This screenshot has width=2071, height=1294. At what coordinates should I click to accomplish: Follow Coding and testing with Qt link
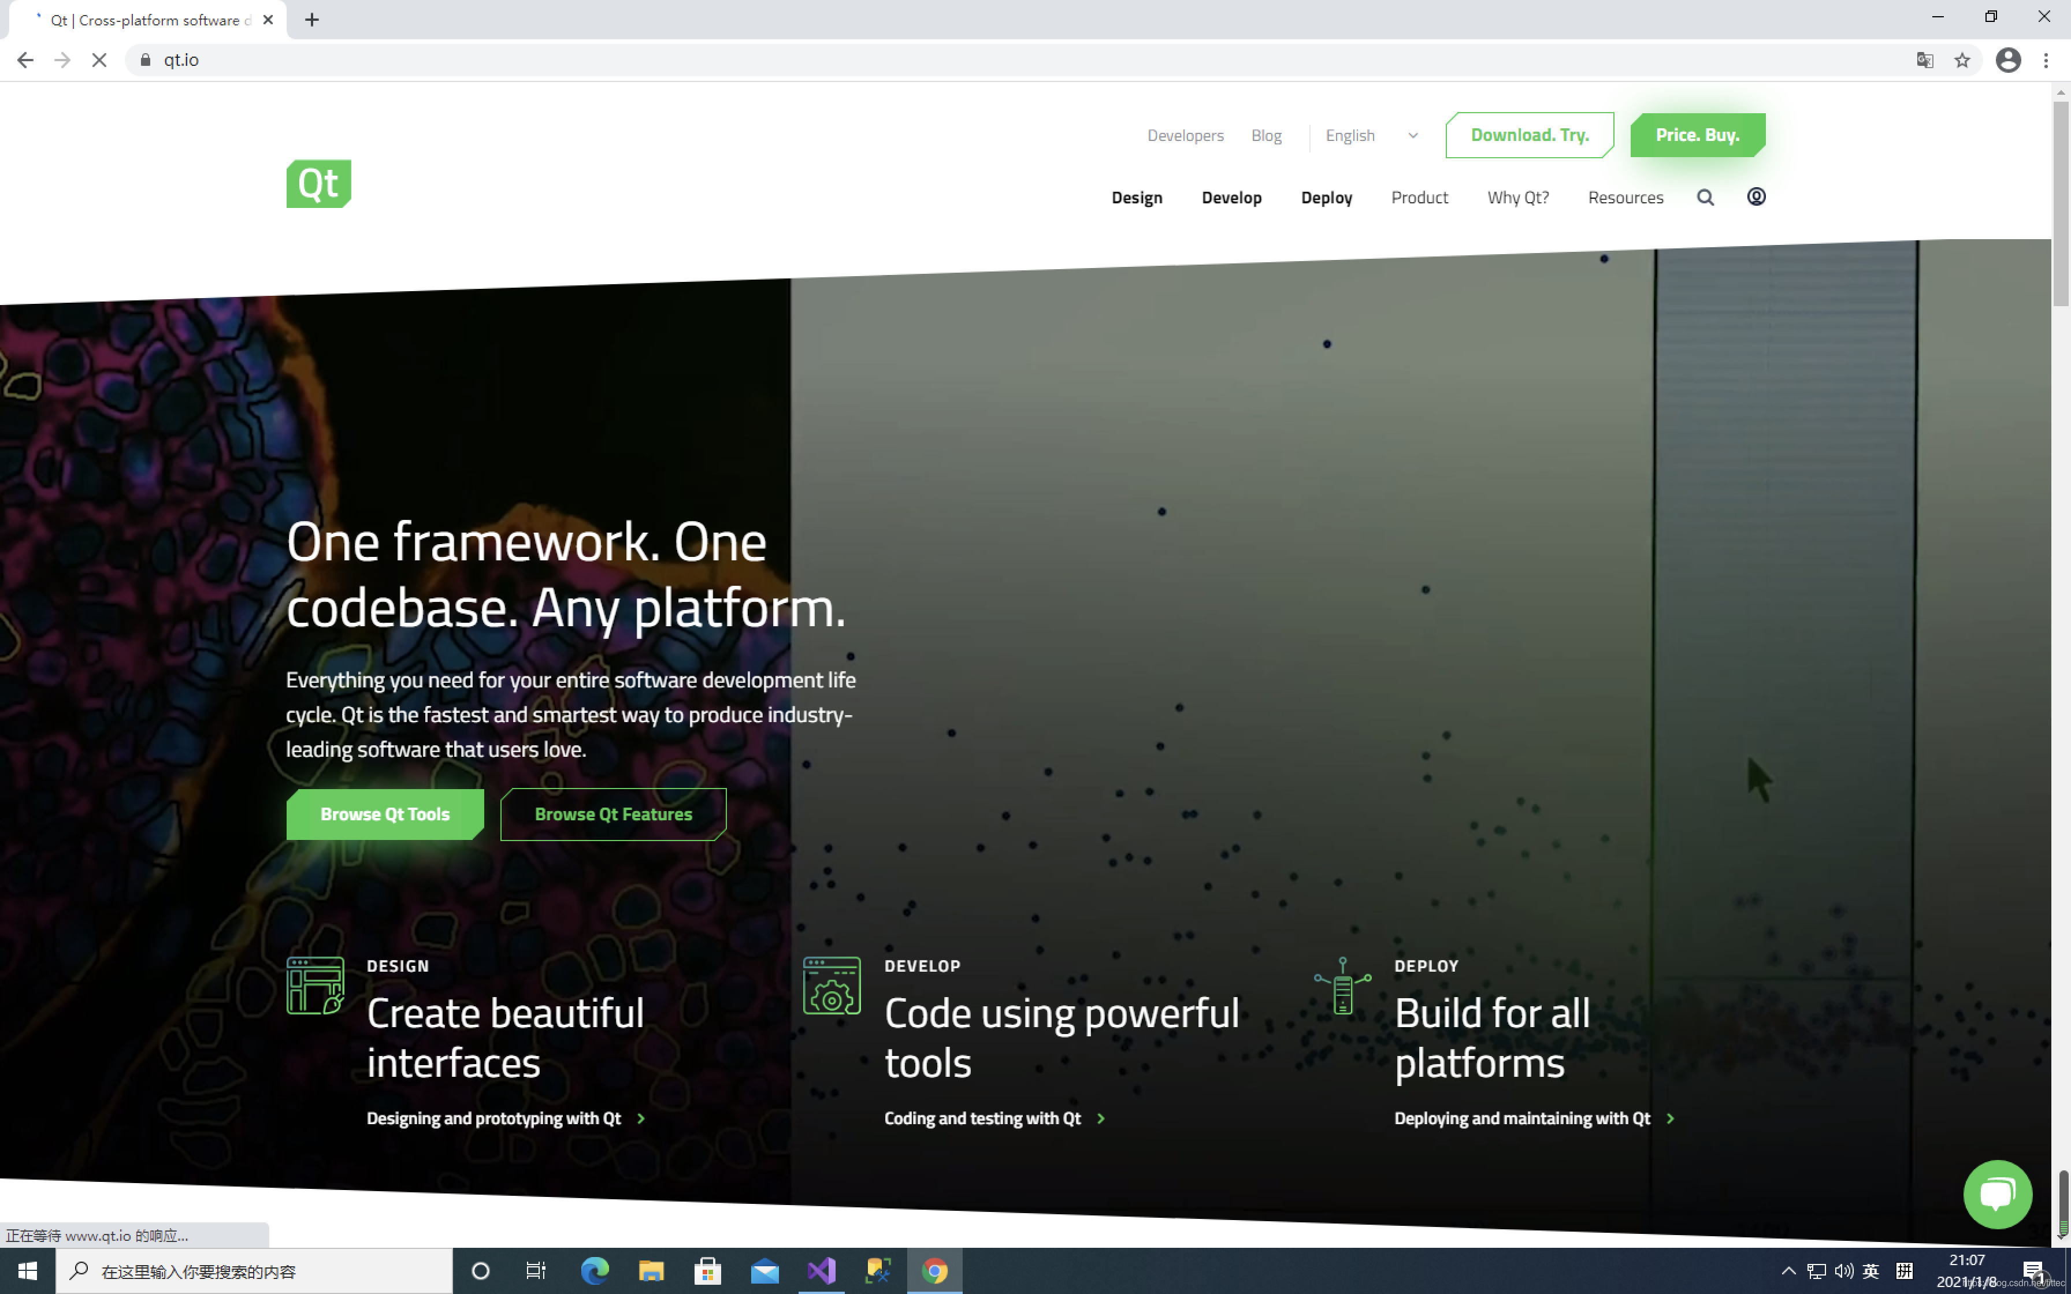[994, 1118]
